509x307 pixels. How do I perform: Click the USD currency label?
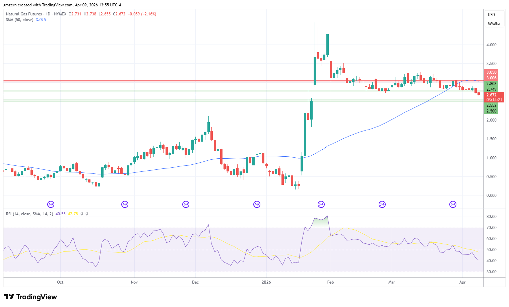coord(491,15)
